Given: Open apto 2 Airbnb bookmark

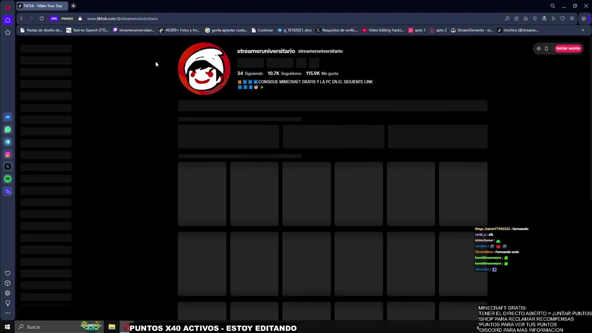Looking at the screenshot, I should point(438,30).
